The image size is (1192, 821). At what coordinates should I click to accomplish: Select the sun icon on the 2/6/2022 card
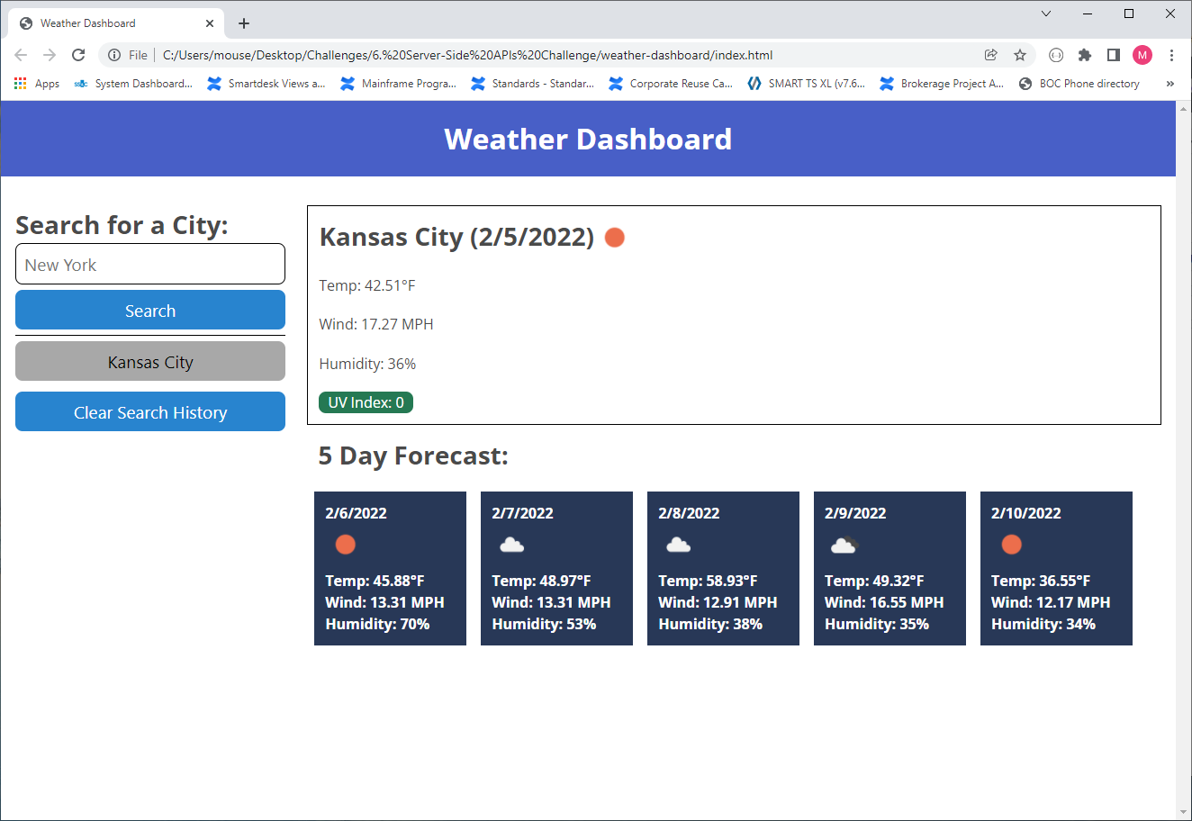point(345,544)
